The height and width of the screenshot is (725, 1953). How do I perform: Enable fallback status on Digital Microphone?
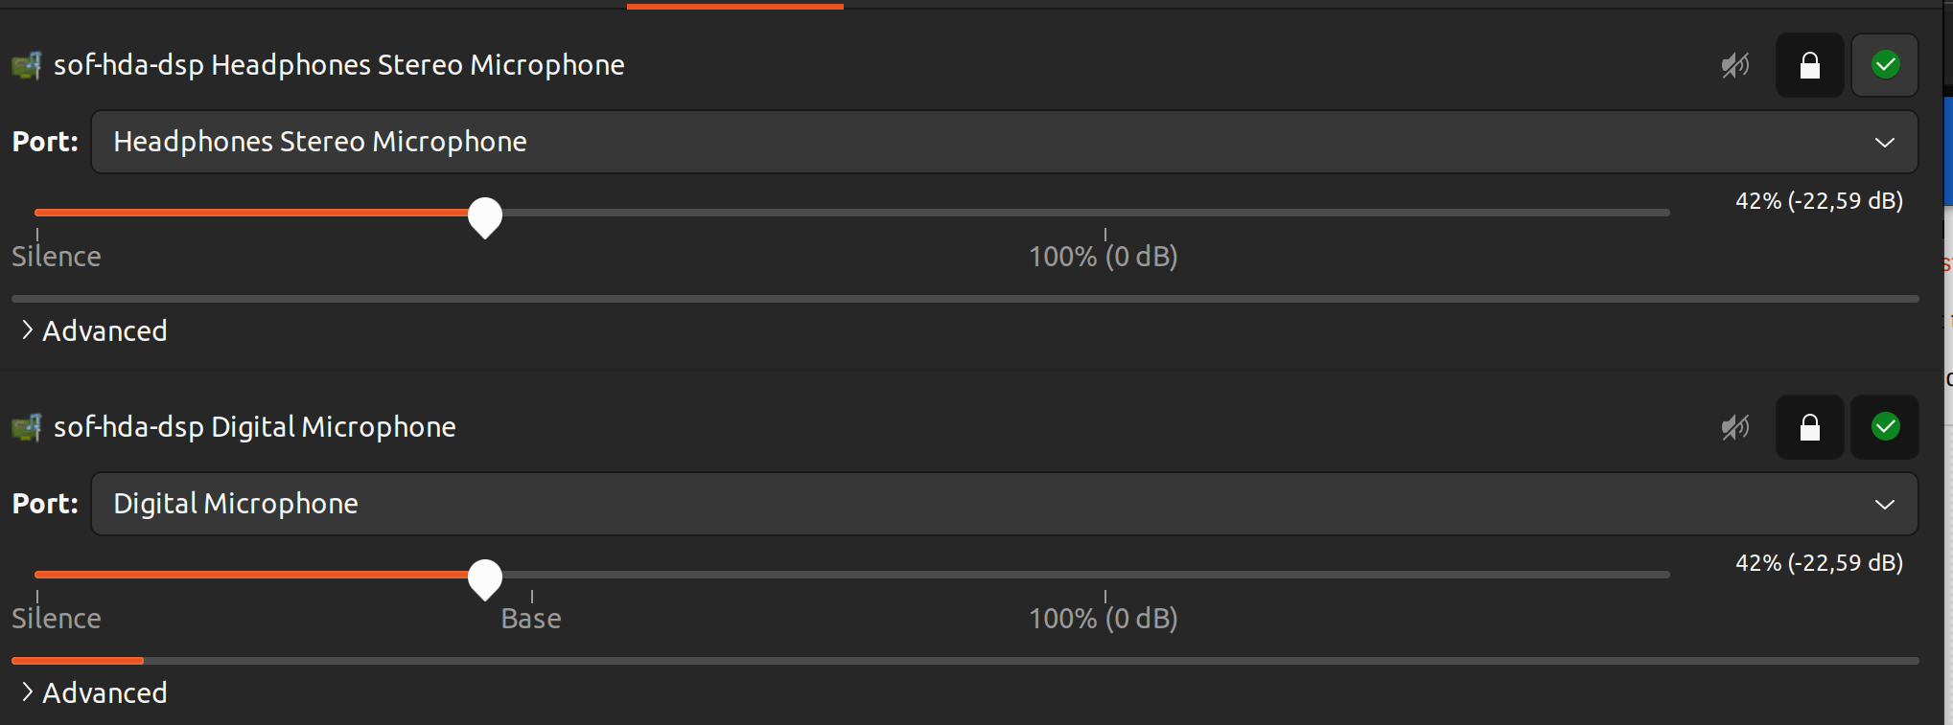pos(1884,427)
